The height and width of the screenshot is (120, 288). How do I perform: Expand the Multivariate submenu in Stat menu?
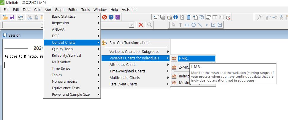(72, 62)
